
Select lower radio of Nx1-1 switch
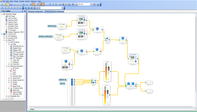(x=107, y=41)
